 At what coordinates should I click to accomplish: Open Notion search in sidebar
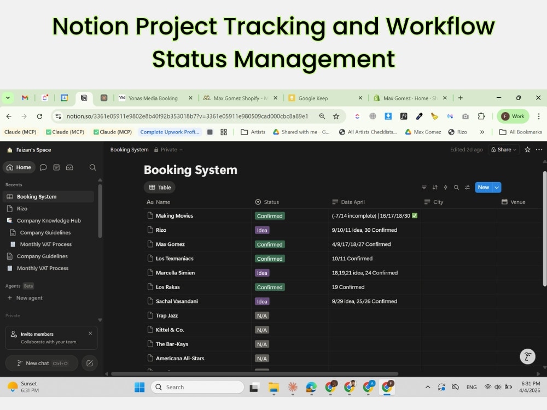[92, 167]
